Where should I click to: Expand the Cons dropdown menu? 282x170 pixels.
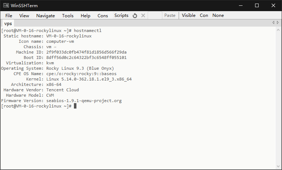point(103,15)
